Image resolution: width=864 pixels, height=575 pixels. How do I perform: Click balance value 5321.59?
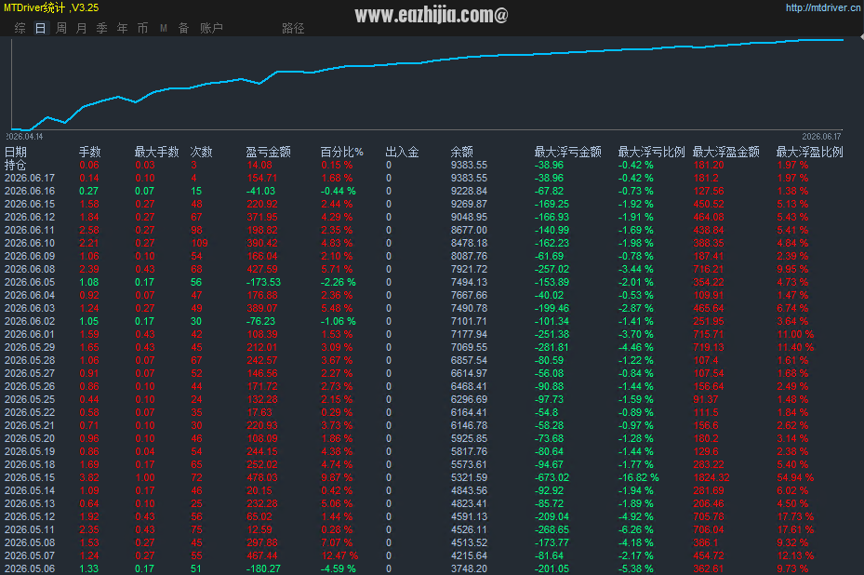(x=469, y=477)
